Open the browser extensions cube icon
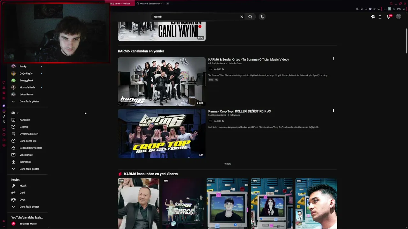Viewport: 408px width, 229px height. (x=385, y=9)
